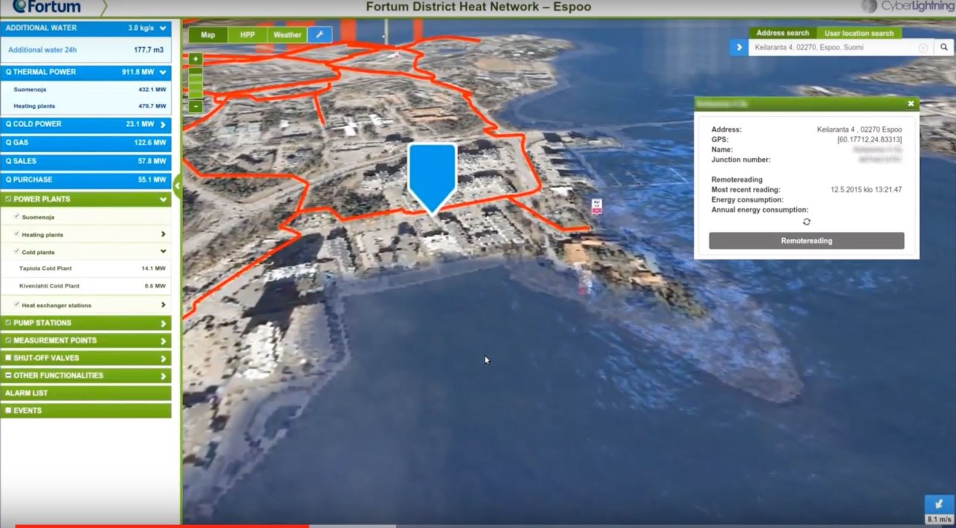
Task: Click the zoom level slider on the map
Action: [x=195, y=82]
